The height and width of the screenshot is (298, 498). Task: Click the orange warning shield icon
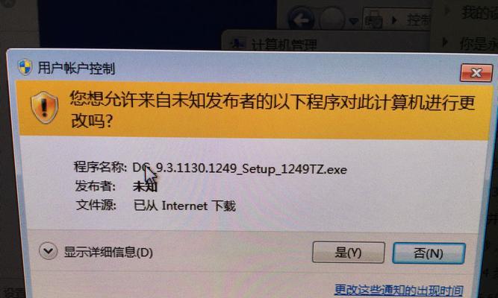click(x=45, y=108)
